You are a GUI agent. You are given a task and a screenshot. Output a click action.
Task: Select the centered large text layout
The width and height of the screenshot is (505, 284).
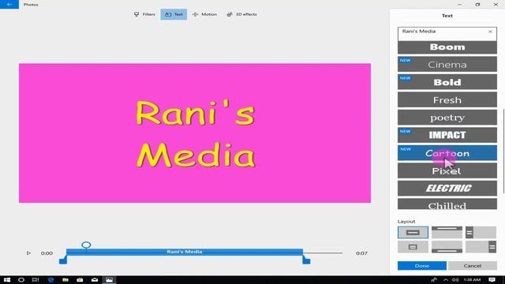(x=413, y=233)
